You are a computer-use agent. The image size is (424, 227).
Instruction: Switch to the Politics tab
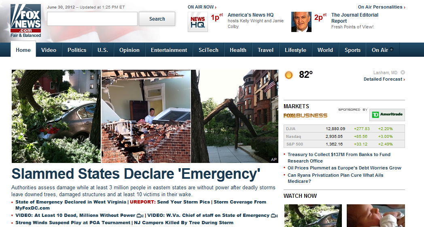(77, 50)
